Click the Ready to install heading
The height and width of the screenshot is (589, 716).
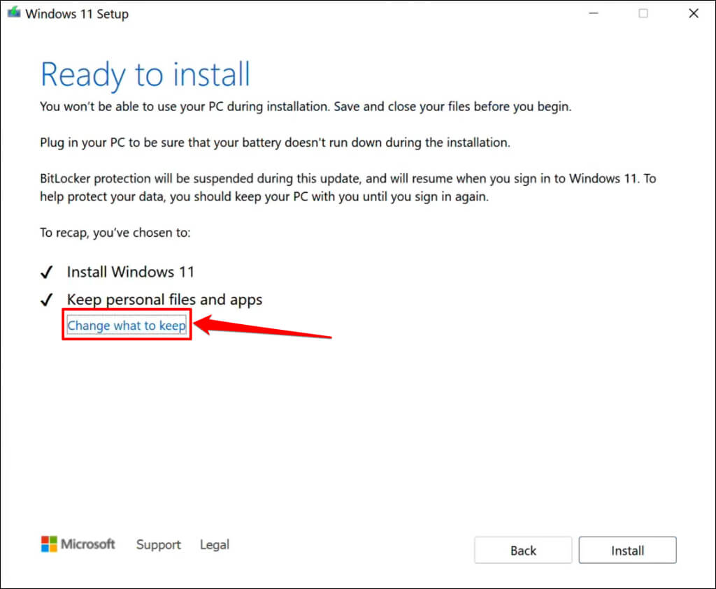[145, 75]
